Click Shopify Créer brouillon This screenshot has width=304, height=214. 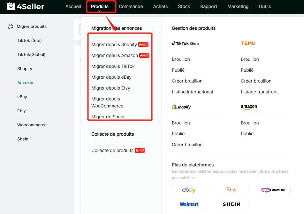pos(187,145)
